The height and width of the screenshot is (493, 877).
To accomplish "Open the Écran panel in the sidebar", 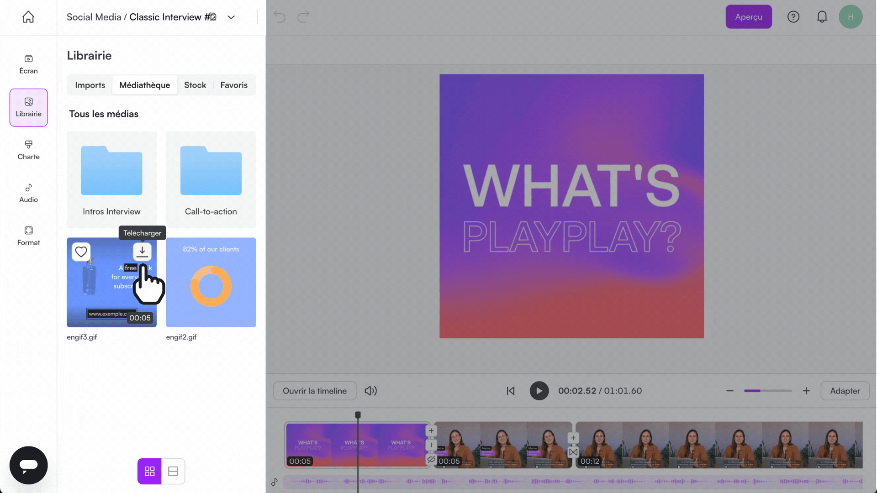I will pos(28,64).
